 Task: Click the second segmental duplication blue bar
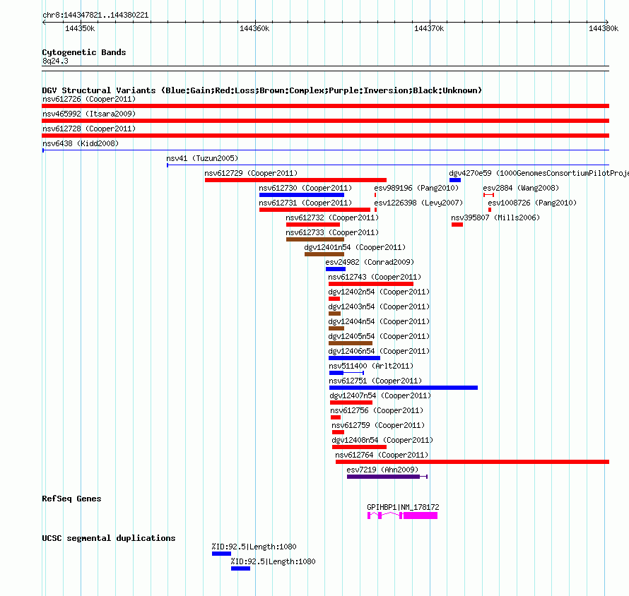pos(241,568)
